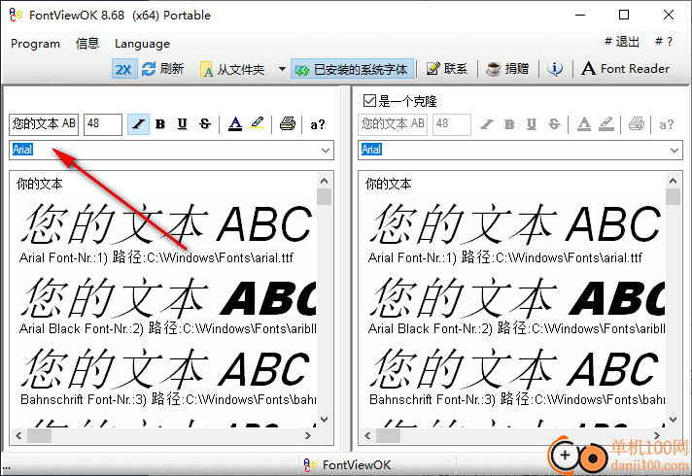Click left preview horizontal scroll right arrow
Image resolution: width=692 pixels, height=476 pixels.
[x=307, y=435]
